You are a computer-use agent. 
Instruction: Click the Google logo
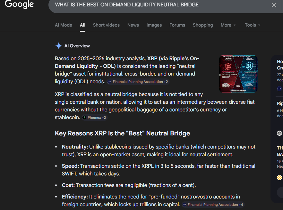[x=19, y=4]
